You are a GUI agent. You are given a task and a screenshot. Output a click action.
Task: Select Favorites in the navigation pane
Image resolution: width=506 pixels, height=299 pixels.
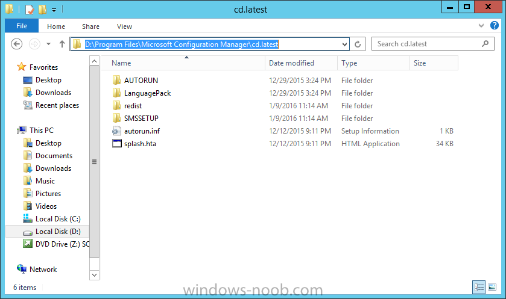pos(43,67)
